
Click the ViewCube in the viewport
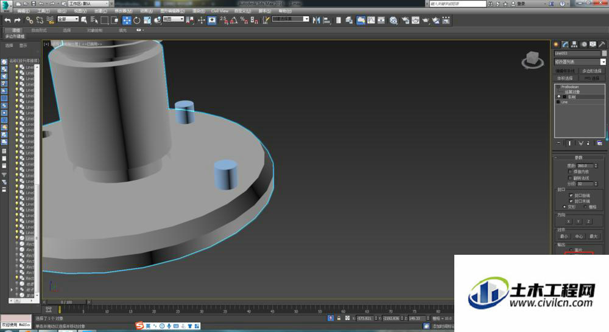[532, 60]
